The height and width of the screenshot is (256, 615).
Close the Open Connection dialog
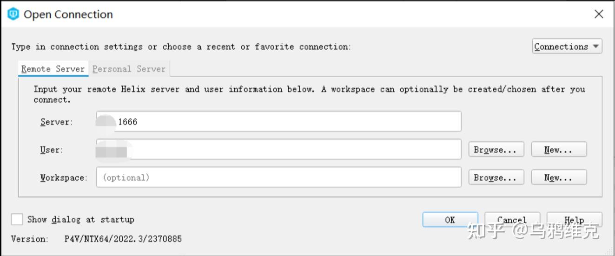[599, 14]
